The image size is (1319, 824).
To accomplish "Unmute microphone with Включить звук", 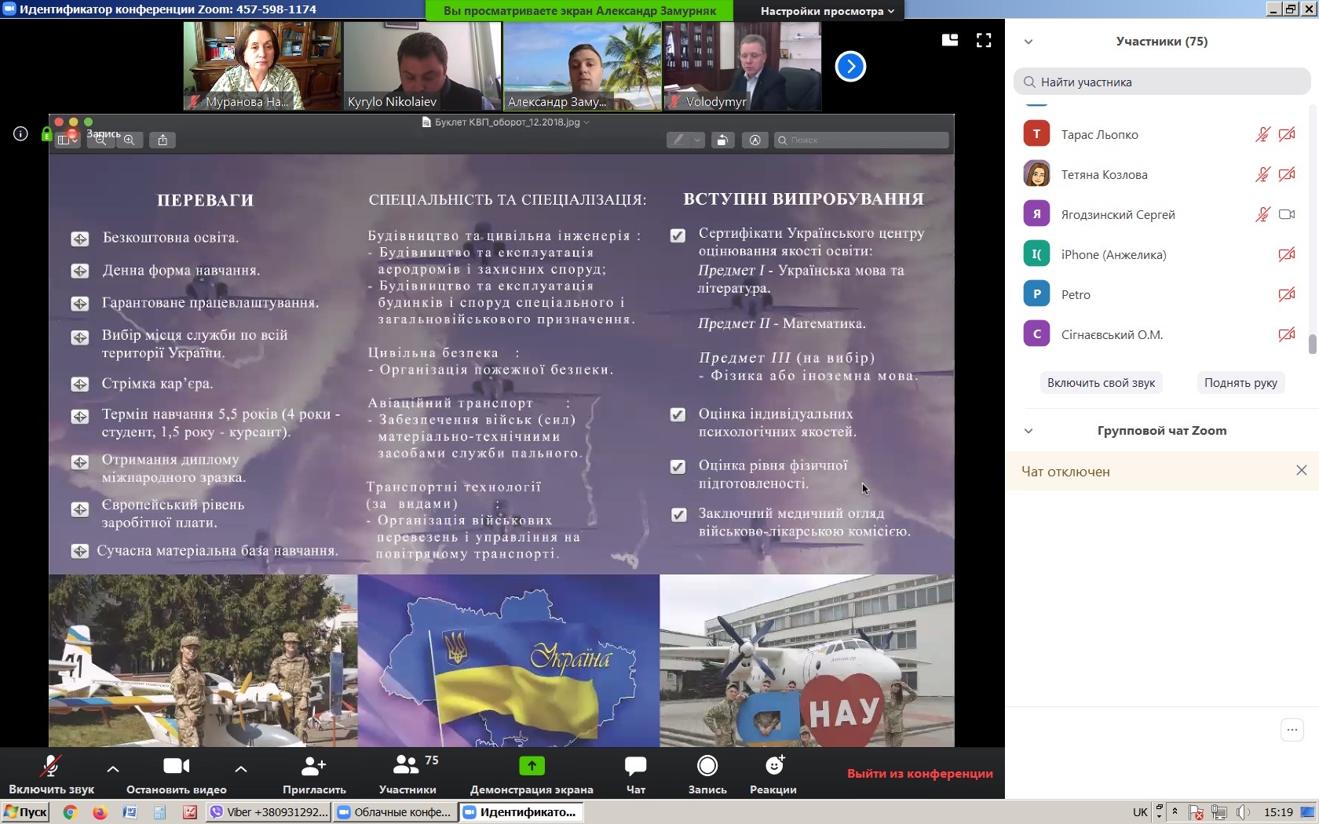I will [x=51, y=774].
